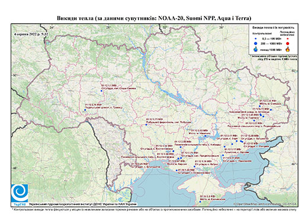The width and height of the screenshot is (308, 218).
Task: Click the blue marker at Нікополь
Action: click(205, 136)
